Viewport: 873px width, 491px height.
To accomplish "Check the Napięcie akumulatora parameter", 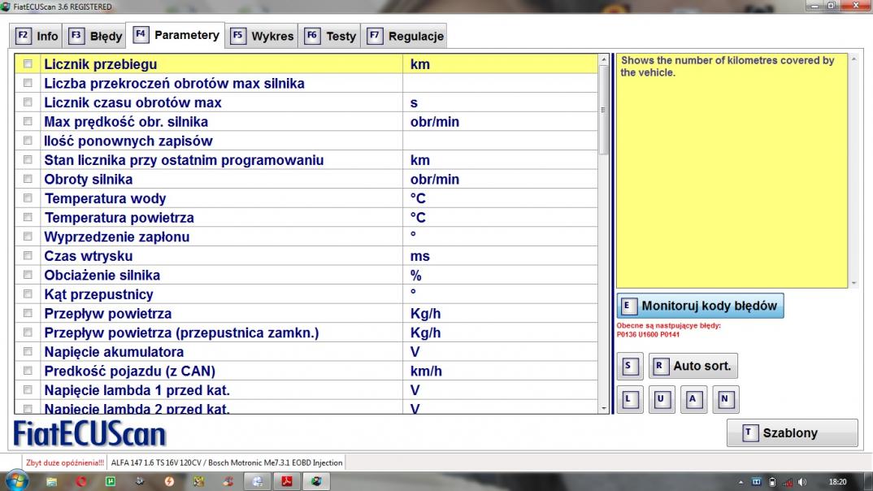I will (x=28, y=352).
